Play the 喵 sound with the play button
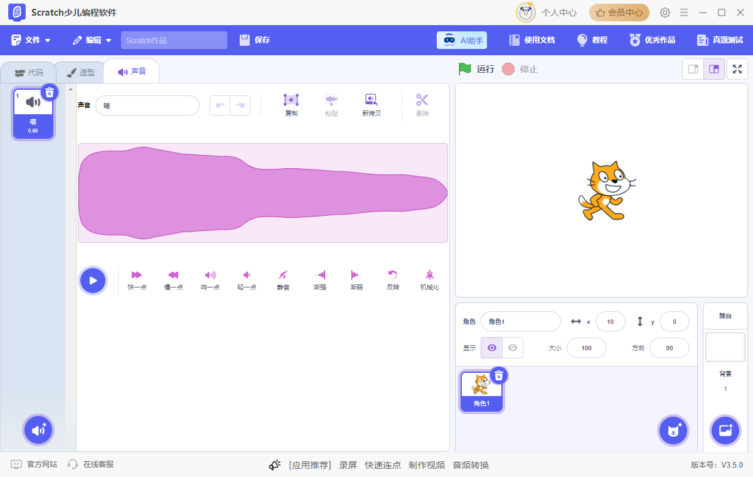 (x=93, y=280)
